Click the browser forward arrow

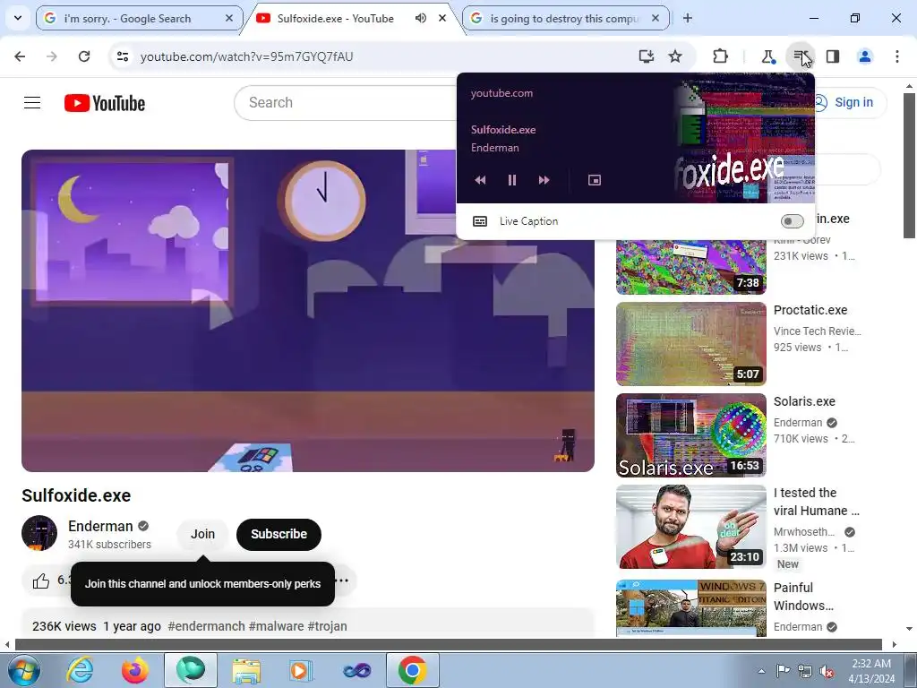[x=52, y=56]
